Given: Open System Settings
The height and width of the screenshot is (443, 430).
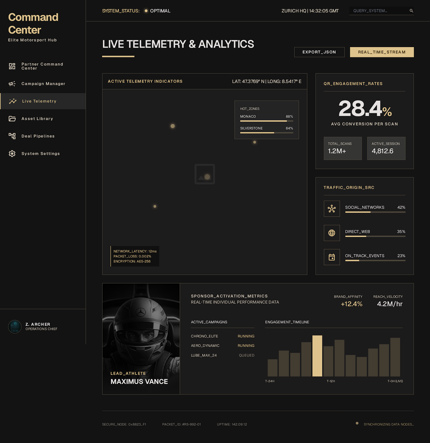Looking at the screenshot, I should click(x=43, y=153).
